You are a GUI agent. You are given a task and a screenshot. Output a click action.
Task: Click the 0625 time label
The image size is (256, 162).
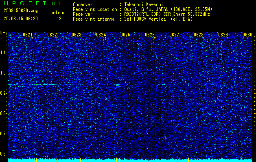click(125, 35)
